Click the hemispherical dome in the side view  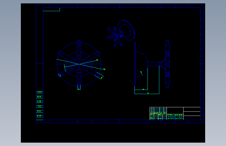click(142, 64)
